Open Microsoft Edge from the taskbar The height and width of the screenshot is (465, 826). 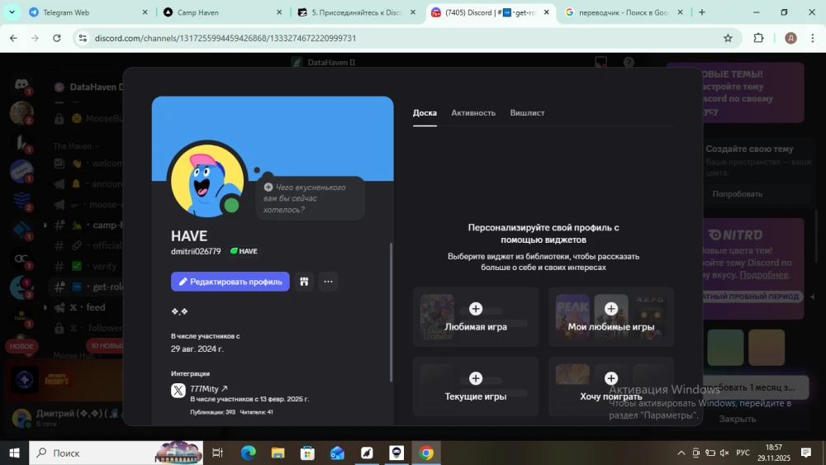pos(248,453)
